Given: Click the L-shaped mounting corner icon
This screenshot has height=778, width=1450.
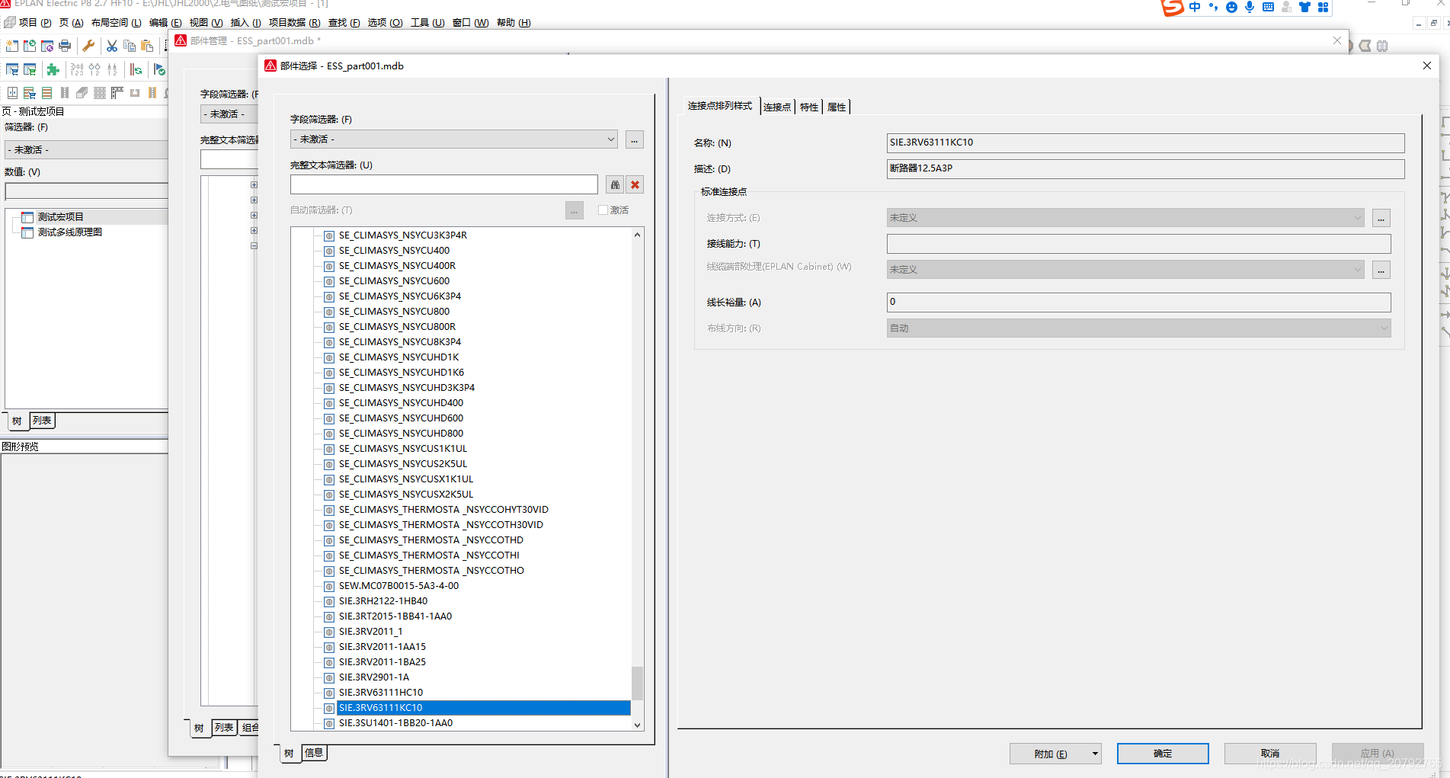Looking at the screenshot, I should tap(117, 93).
